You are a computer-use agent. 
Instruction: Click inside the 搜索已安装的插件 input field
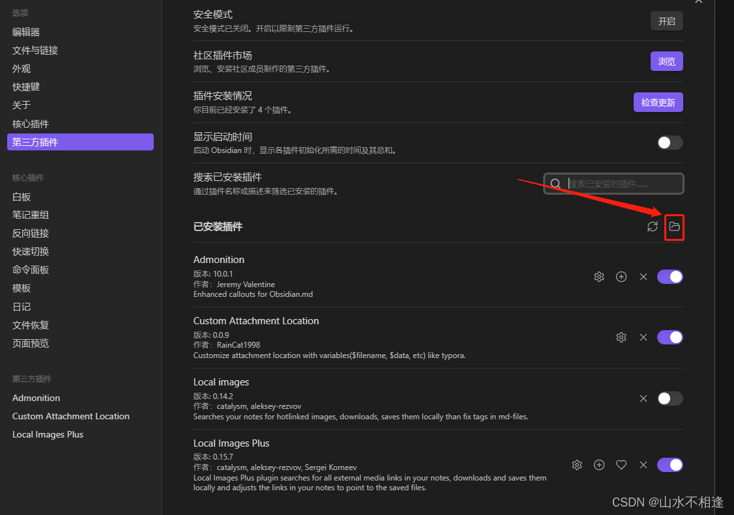[615, 184]
